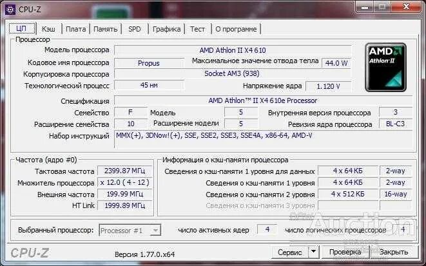The image size is (426, 266).
Task: Click the core revision value BL-C3
Action: pos(396,124)
